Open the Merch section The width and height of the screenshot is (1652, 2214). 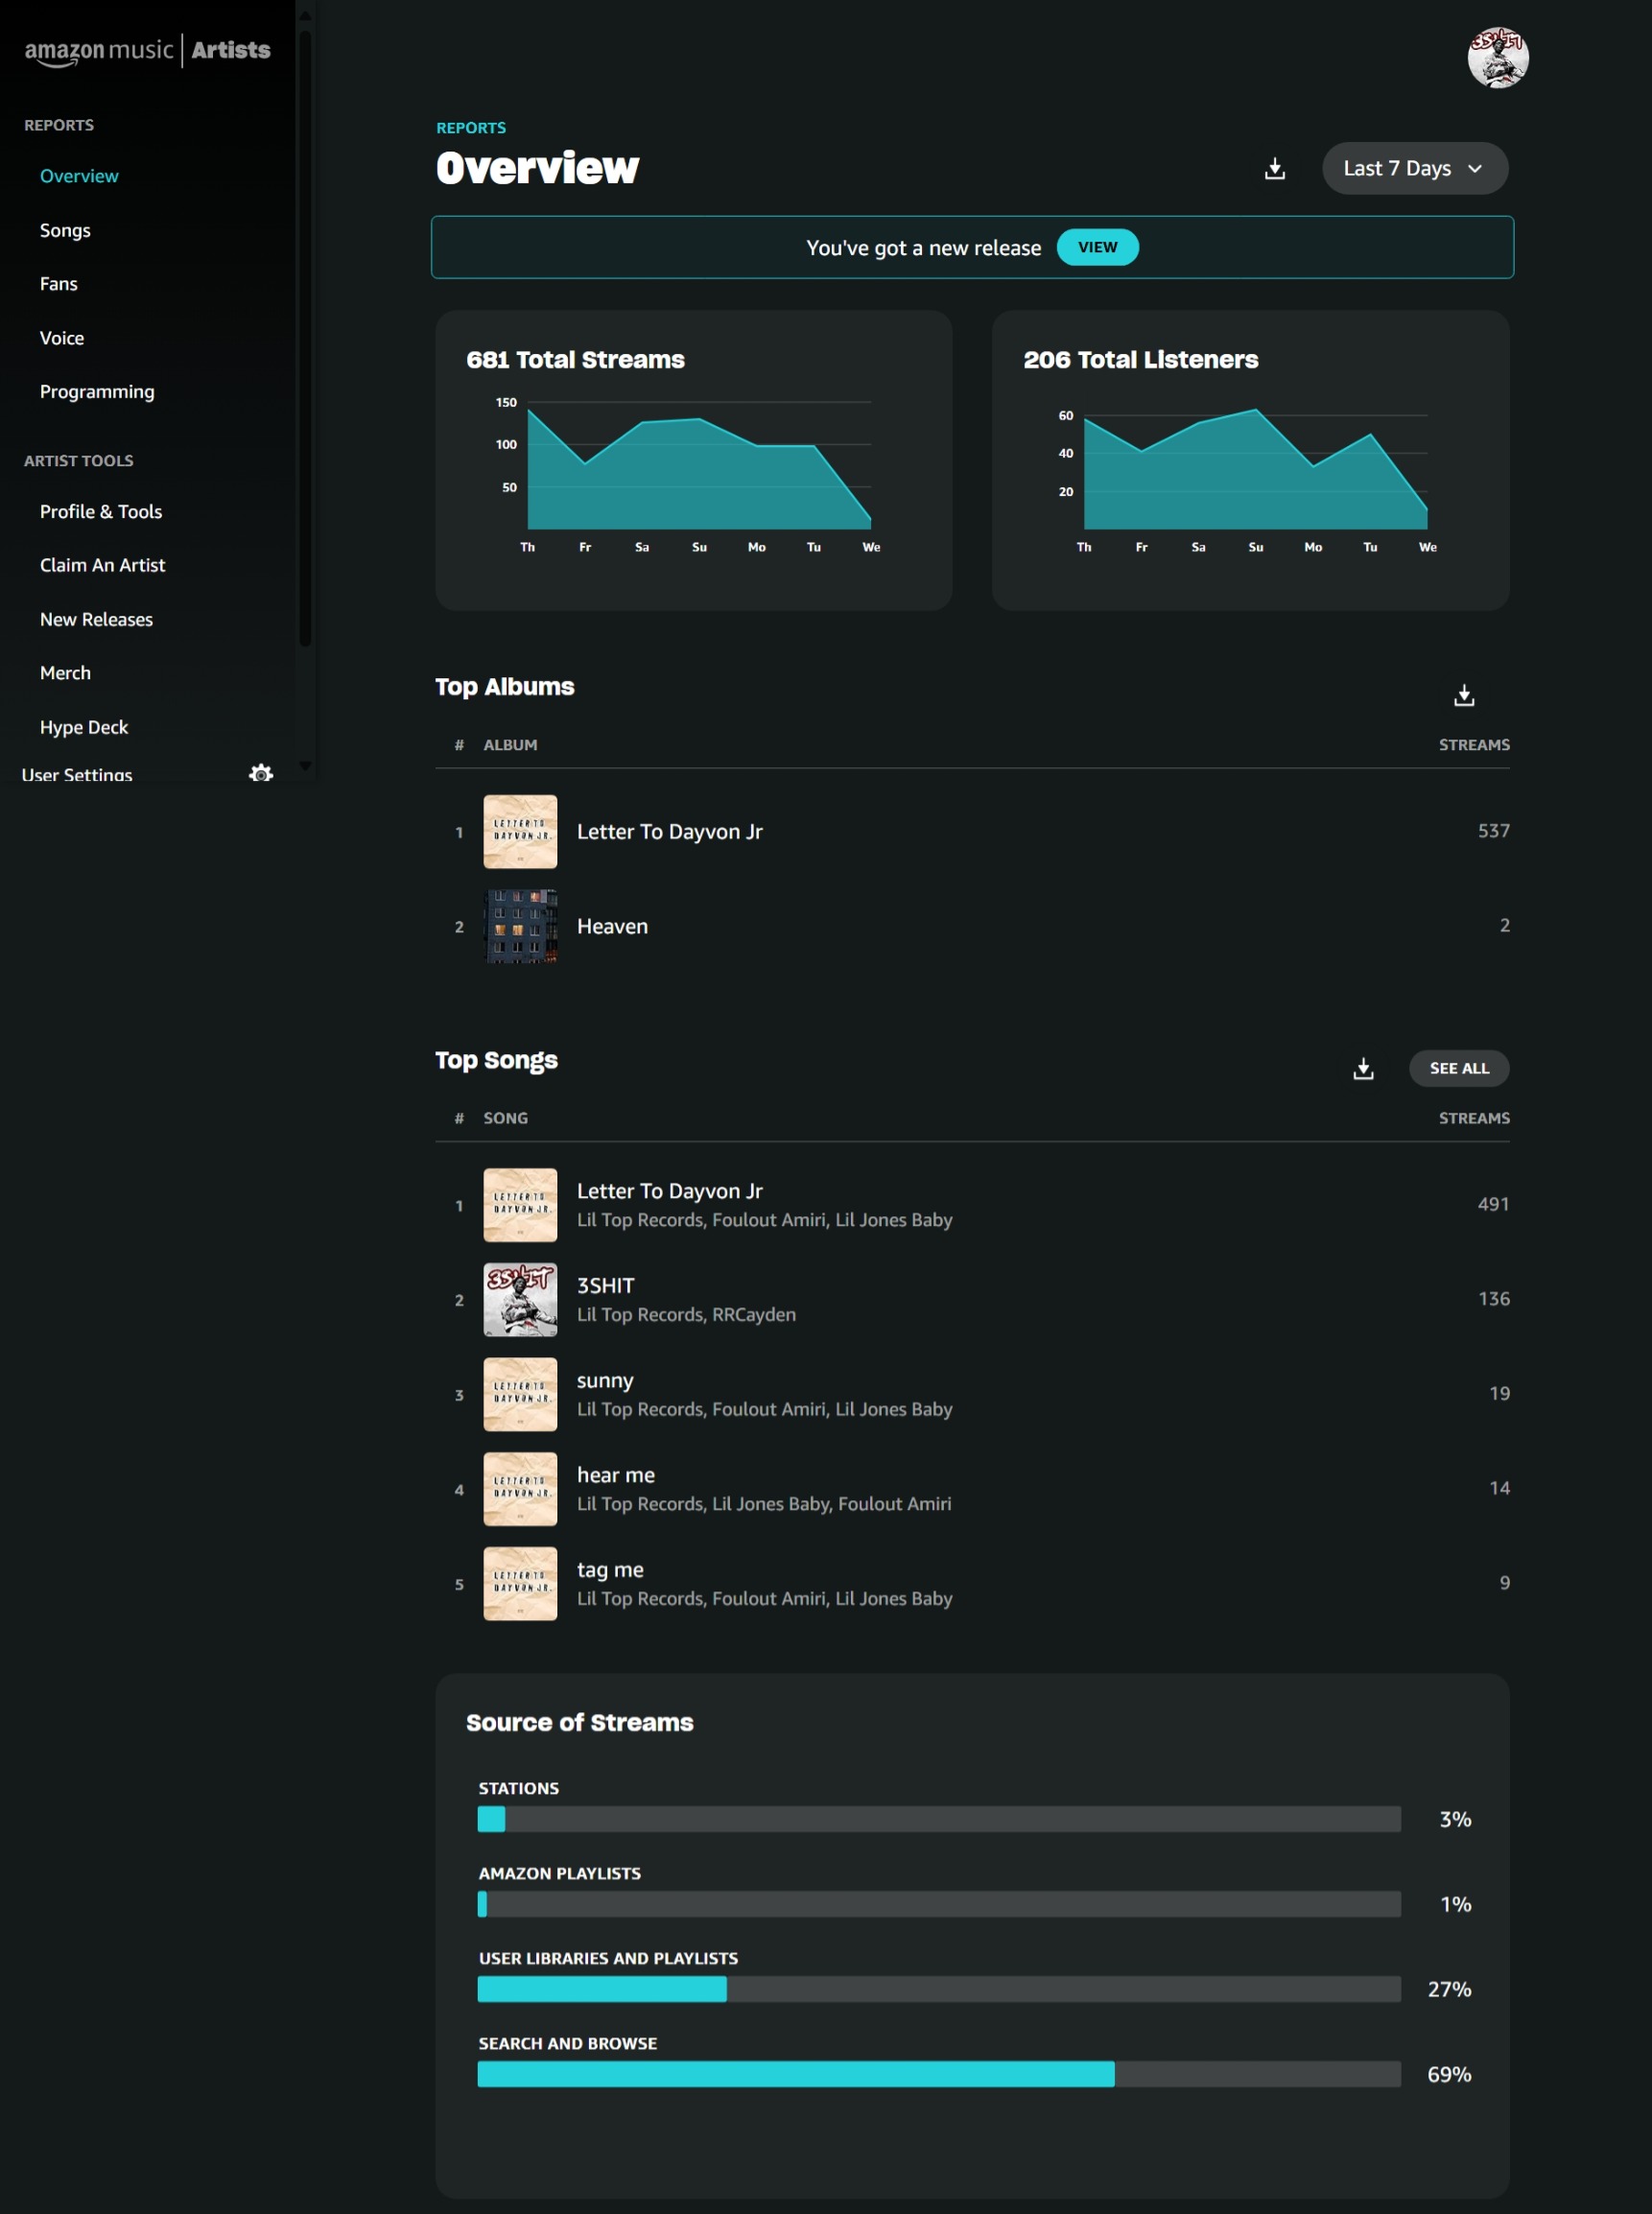point(65,672)
